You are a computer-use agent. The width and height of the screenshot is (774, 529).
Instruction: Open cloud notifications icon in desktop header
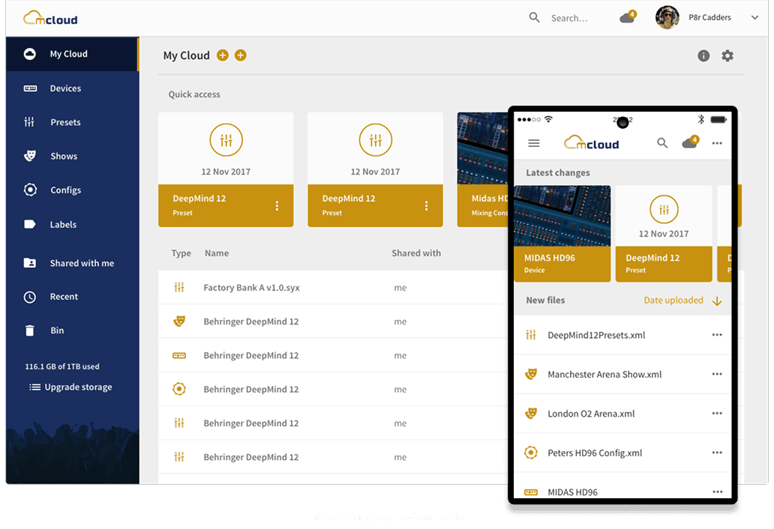click(628, 17)
